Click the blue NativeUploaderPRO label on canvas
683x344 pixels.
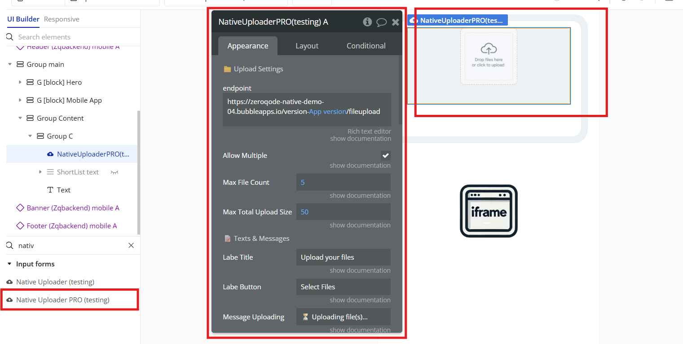coord(458,20)
